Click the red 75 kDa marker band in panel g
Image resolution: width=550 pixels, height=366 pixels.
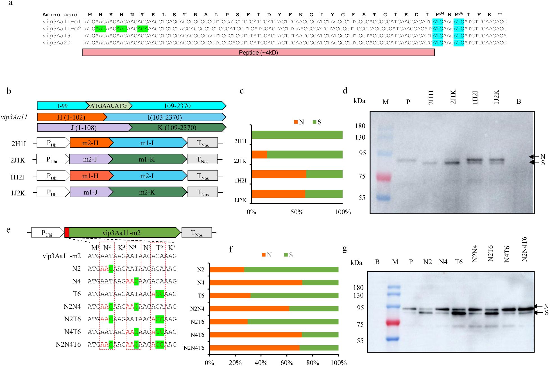pos(393,322)
